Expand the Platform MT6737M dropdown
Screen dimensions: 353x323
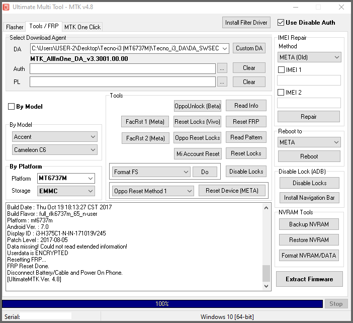66,179
